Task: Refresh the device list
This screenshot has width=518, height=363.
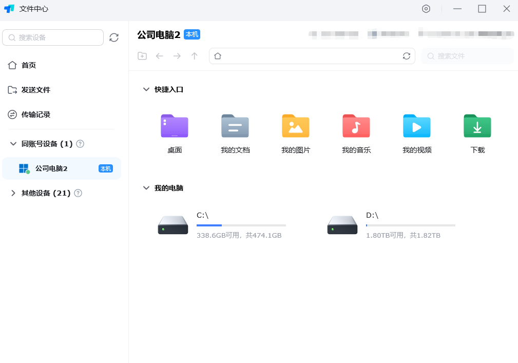Action: (x=114, y=37)
